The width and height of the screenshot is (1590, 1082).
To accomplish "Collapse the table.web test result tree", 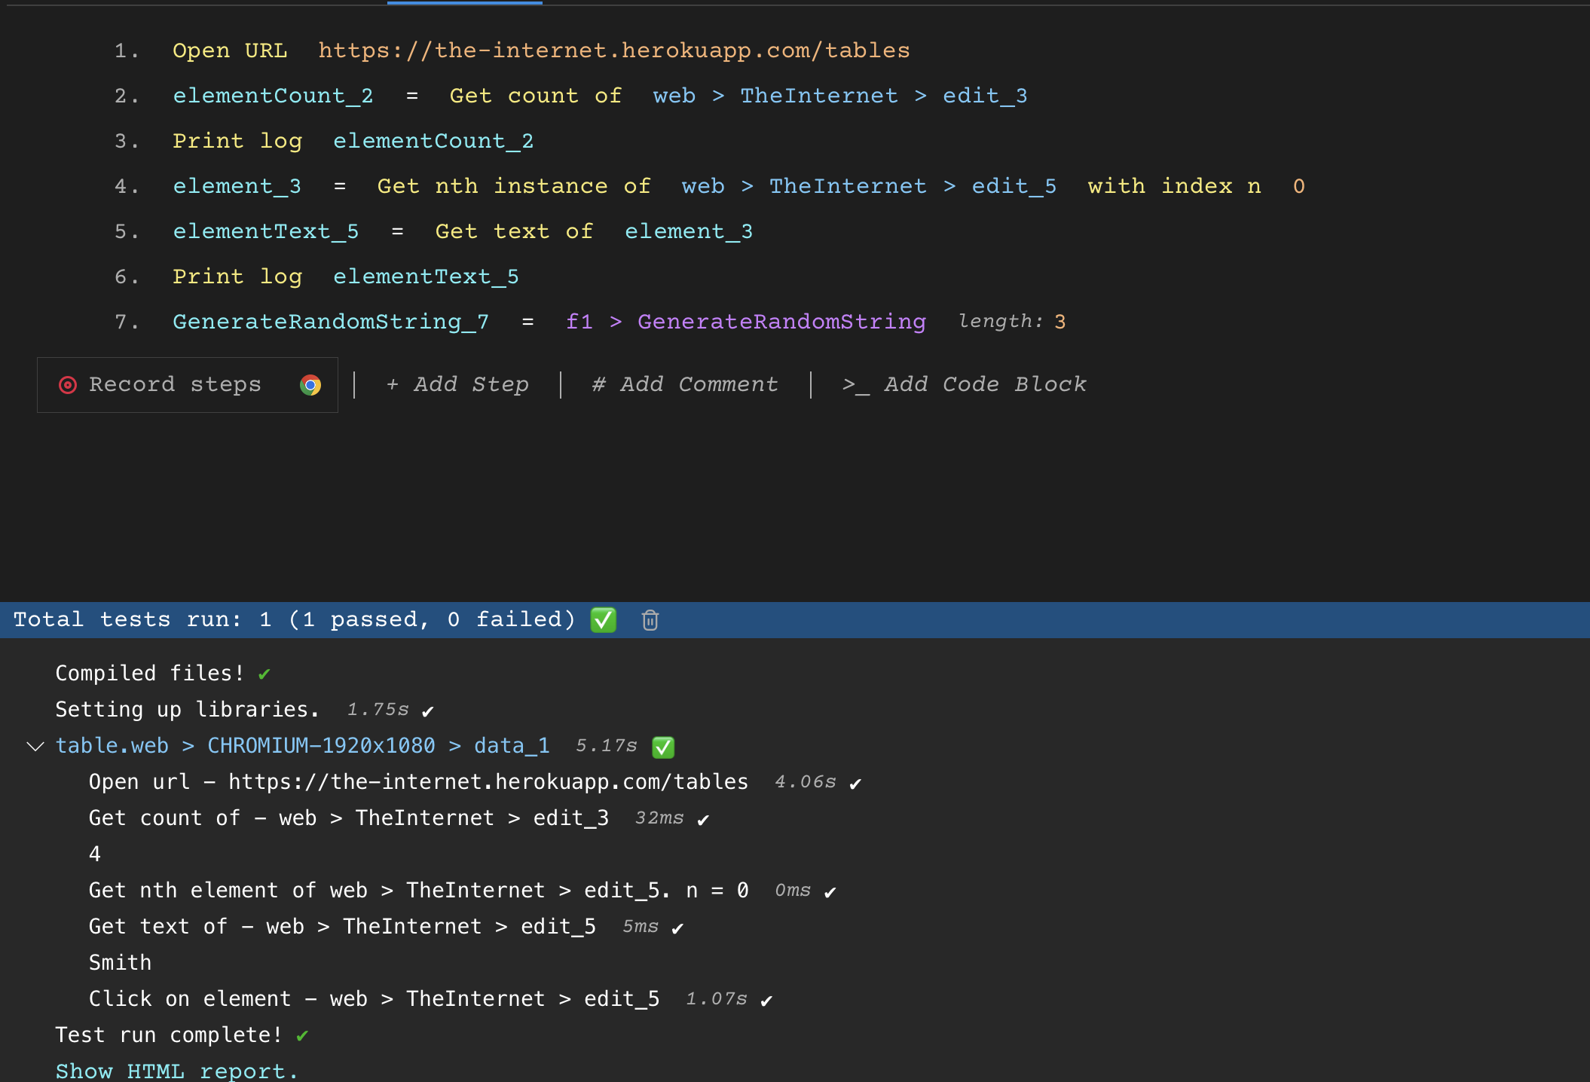I will tap(35, 747).
